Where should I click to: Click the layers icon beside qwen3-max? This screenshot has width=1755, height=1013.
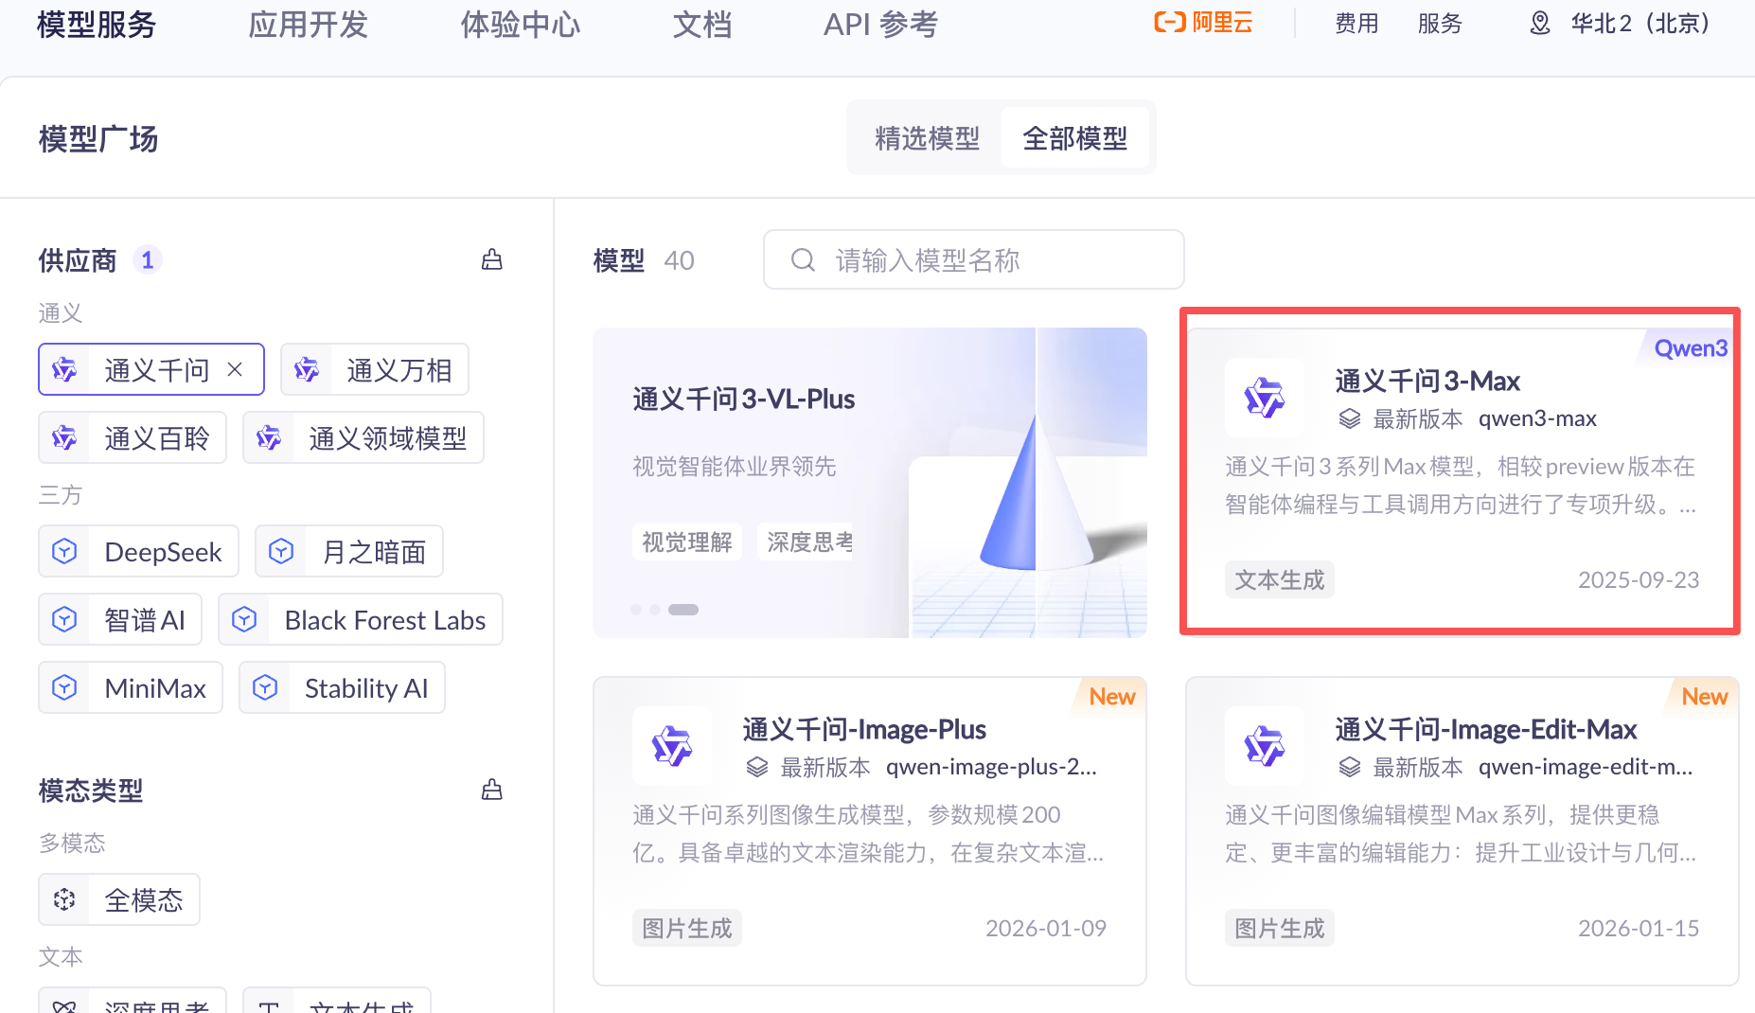(x=1350, y=418)
